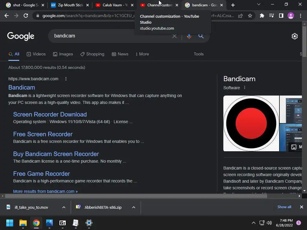307x230 pixels.
Task: Click Show all downloads
Action: tap(284, 207)
